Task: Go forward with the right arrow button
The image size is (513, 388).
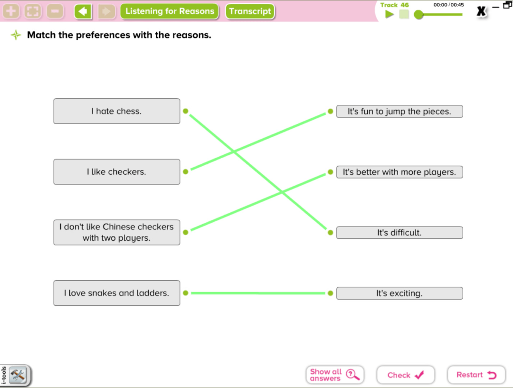Action: (106, 11)
